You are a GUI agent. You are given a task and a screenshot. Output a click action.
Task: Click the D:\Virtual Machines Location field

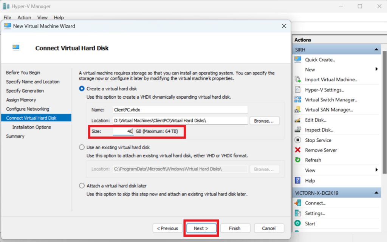[x=180, y=121]
